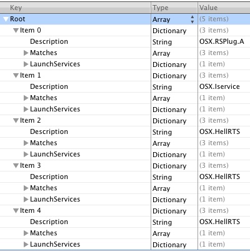Expand LaunchServices under Item 0

click(x=26, y=64)
